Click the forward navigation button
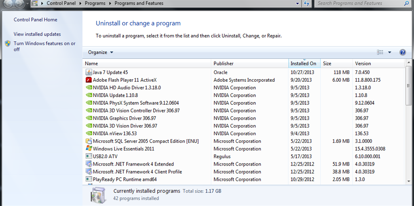414x206 pixels. (x=19, y=3)
